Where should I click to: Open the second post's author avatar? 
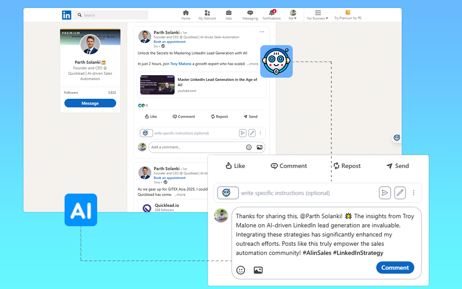145,173
